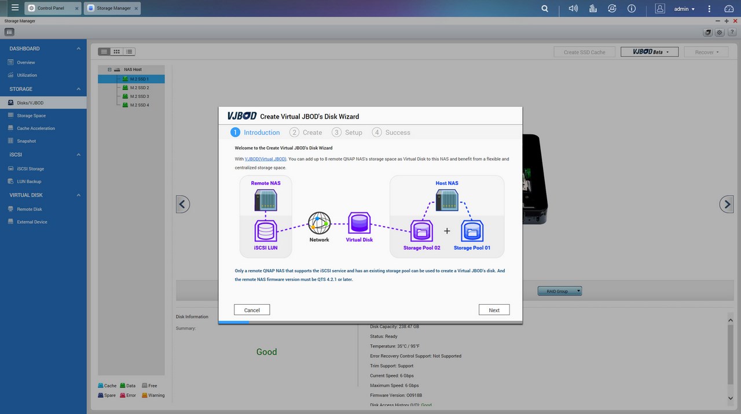Select the Introduction wizard step
Viewport: 741px width, 414px height.
click(255, 132)
